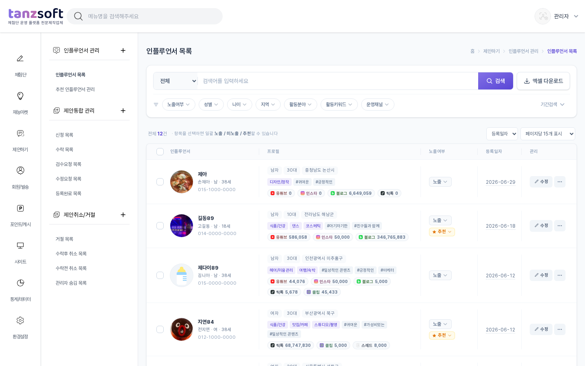Viewport: 585px width, 366px height.
Task: Open 신청 목록 menu item
Action: [x=65, y=135]
